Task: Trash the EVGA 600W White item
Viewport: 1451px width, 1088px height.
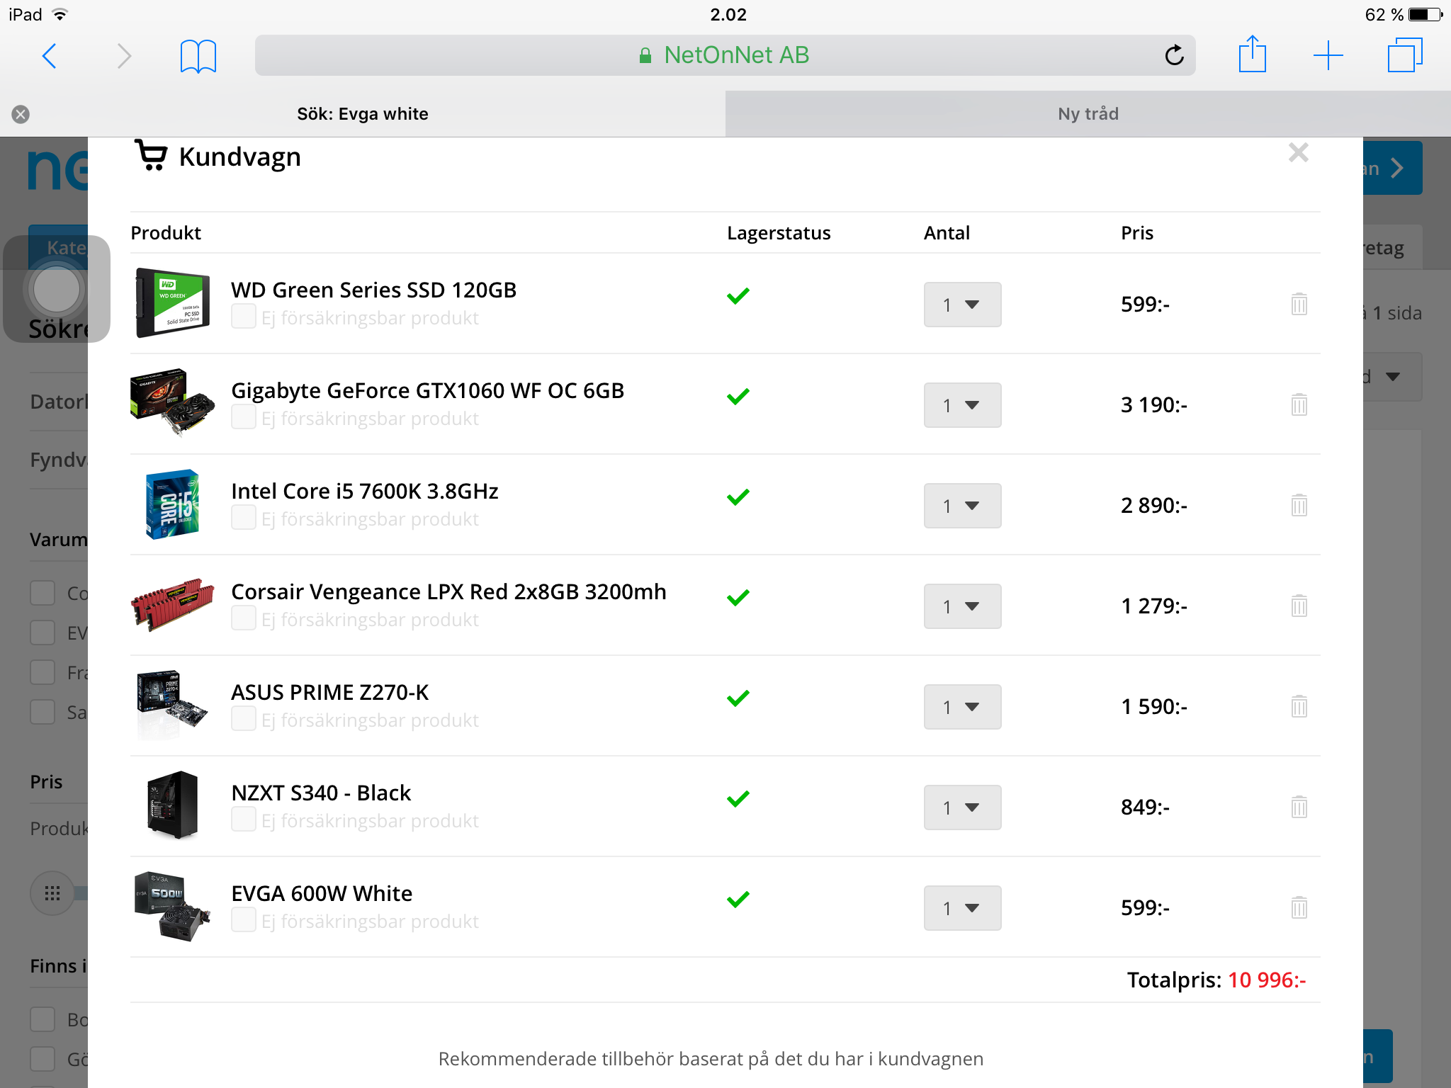Action: 1299,907
